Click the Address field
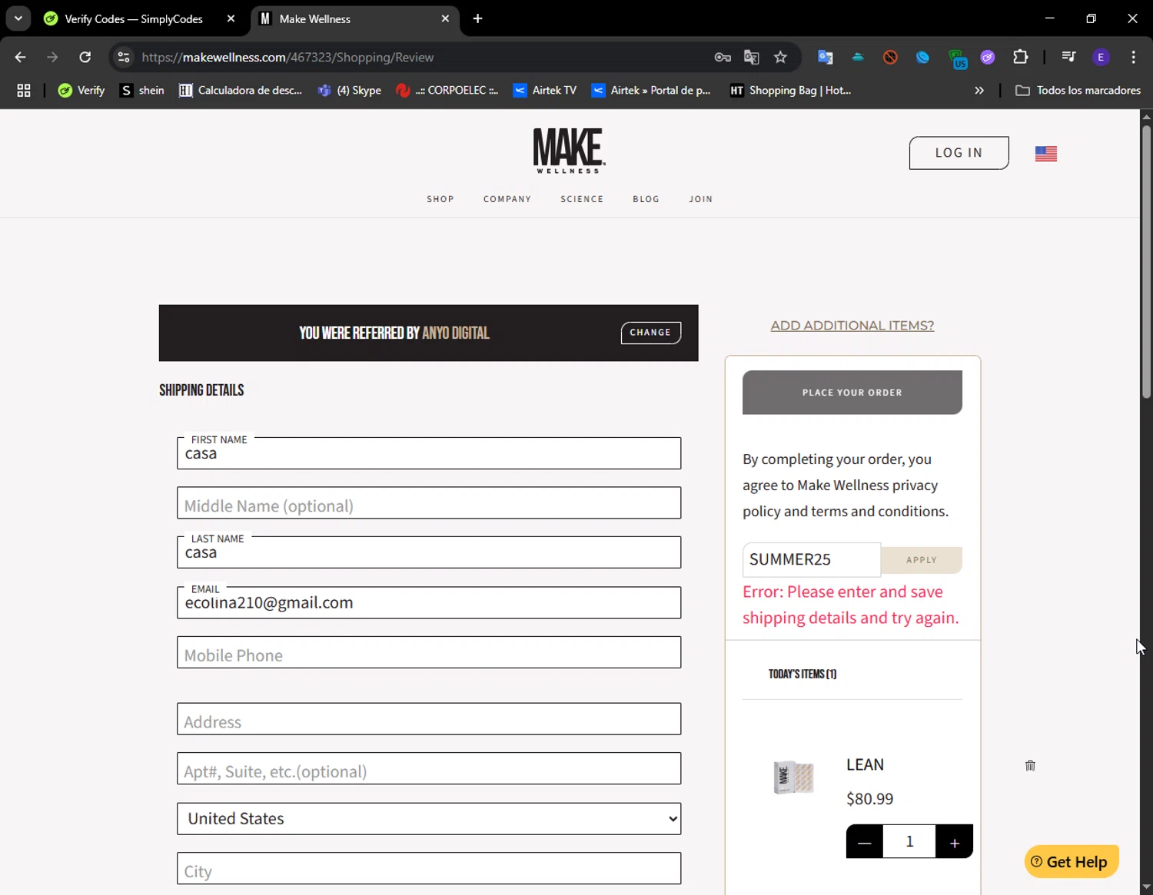 429,719
